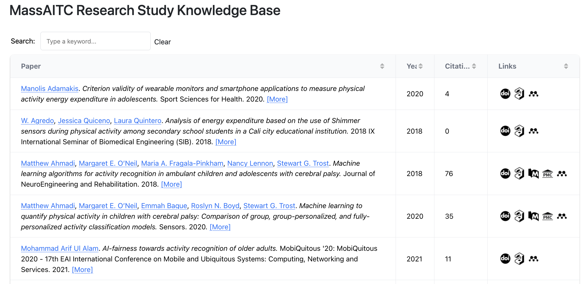This screenshot has height=284, width=587.
Task: Open hexagon Semantic Scholar icon in Sensors 2020 row
Action: tap(519, 216)
